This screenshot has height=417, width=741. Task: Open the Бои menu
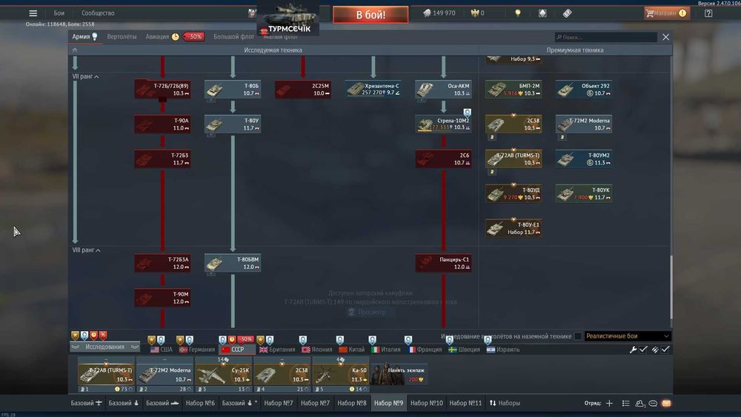point(59,13)
